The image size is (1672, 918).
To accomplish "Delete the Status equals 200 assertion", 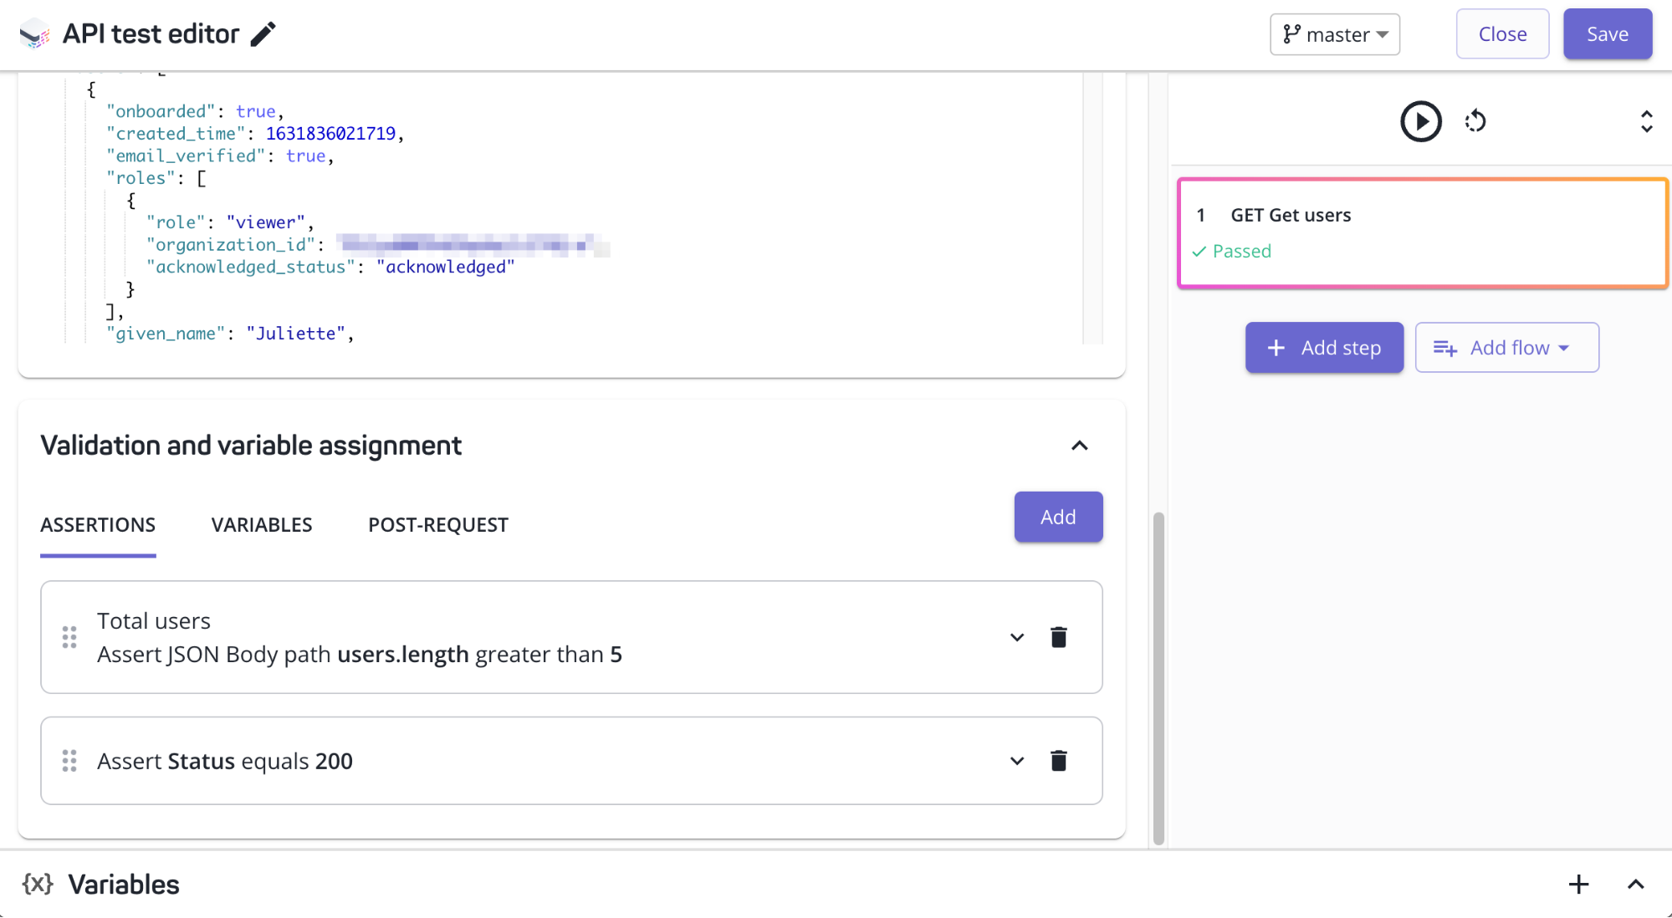I will point(1058,761).
